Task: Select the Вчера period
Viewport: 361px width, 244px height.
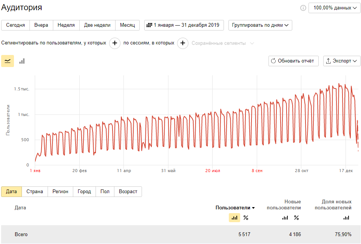Action: (x=41, y=25)
